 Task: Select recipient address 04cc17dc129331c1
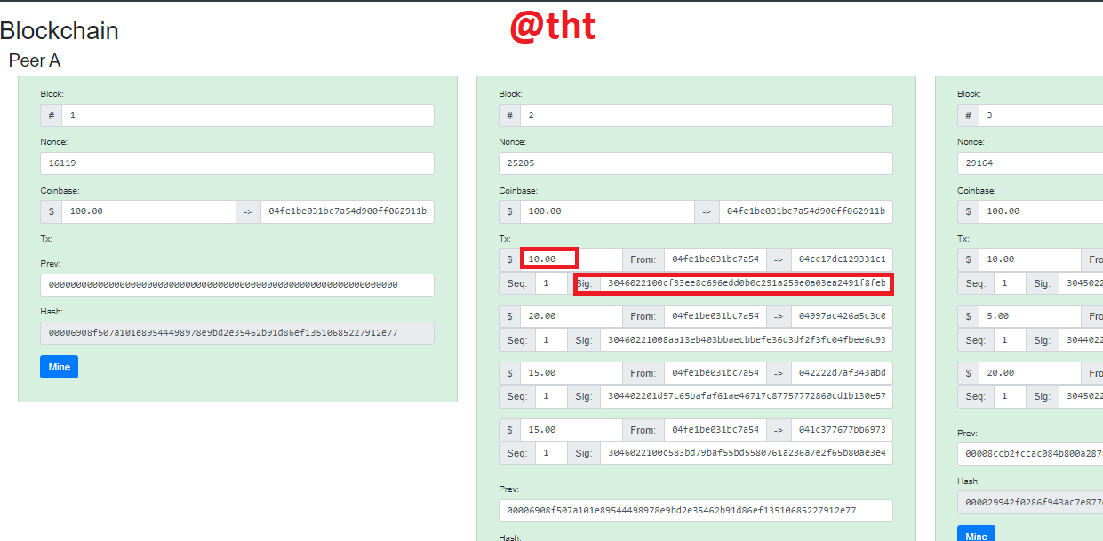[x=842, y=259]
